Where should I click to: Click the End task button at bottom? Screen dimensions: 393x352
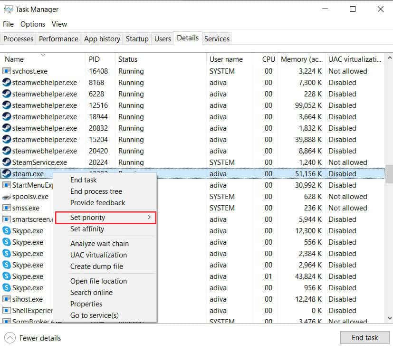pyautogui.click(x=364, y=338)
